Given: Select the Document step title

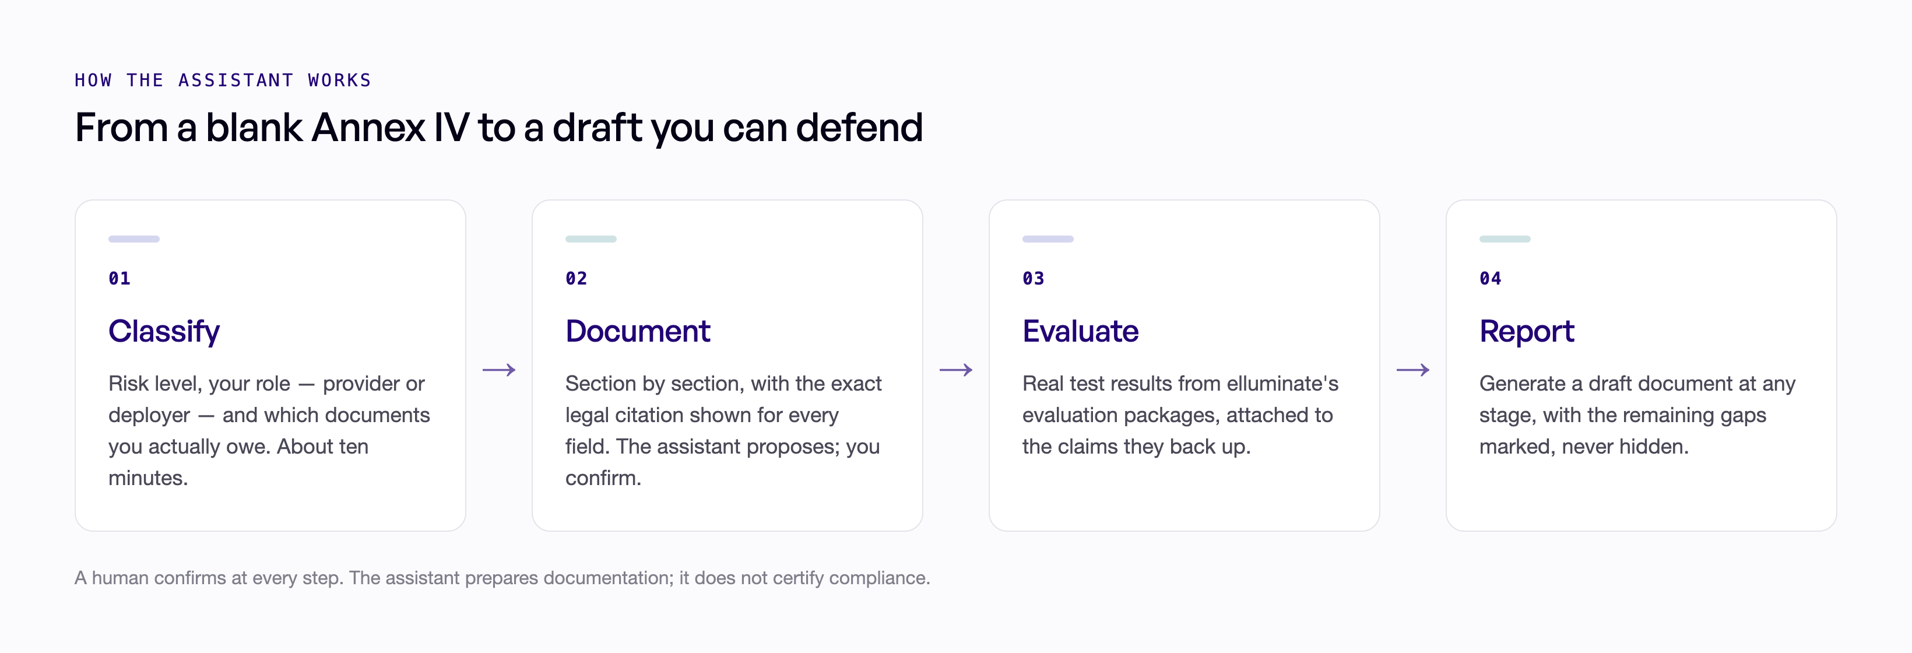Looking at the screenshot, I should point(638,331).
